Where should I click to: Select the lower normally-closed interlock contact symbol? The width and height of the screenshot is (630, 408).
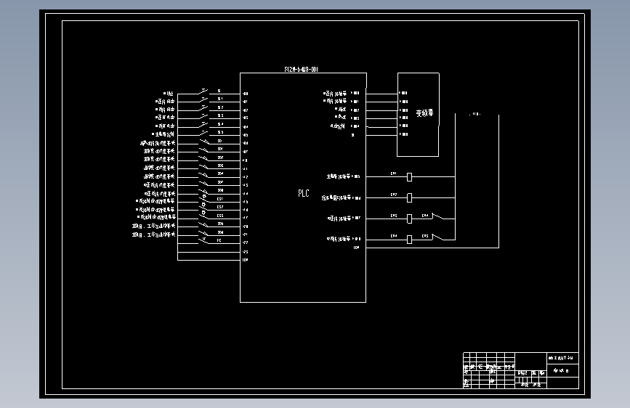[437, 237]
